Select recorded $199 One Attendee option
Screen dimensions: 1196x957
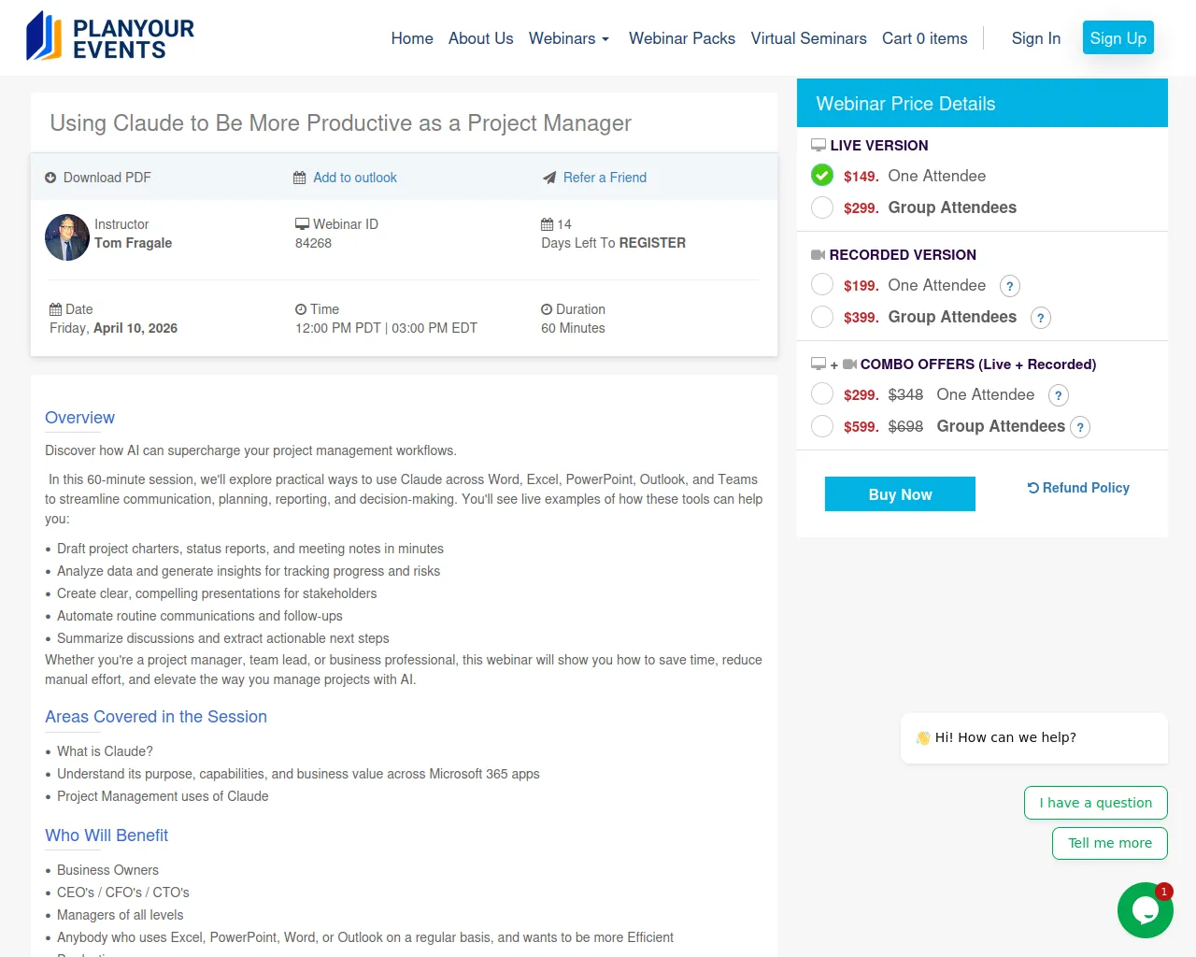822,285
